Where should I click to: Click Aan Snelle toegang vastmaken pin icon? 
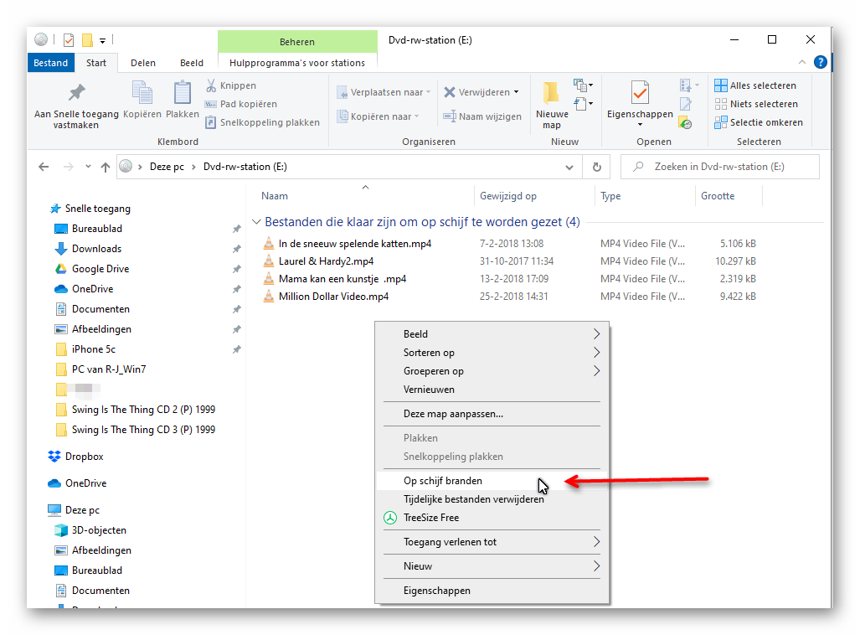coord(76,92)
